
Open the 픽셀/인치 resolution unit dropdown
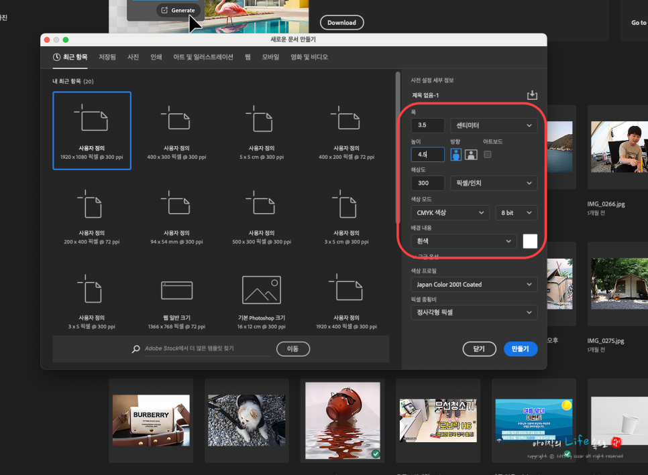click(x=494, y=183)
